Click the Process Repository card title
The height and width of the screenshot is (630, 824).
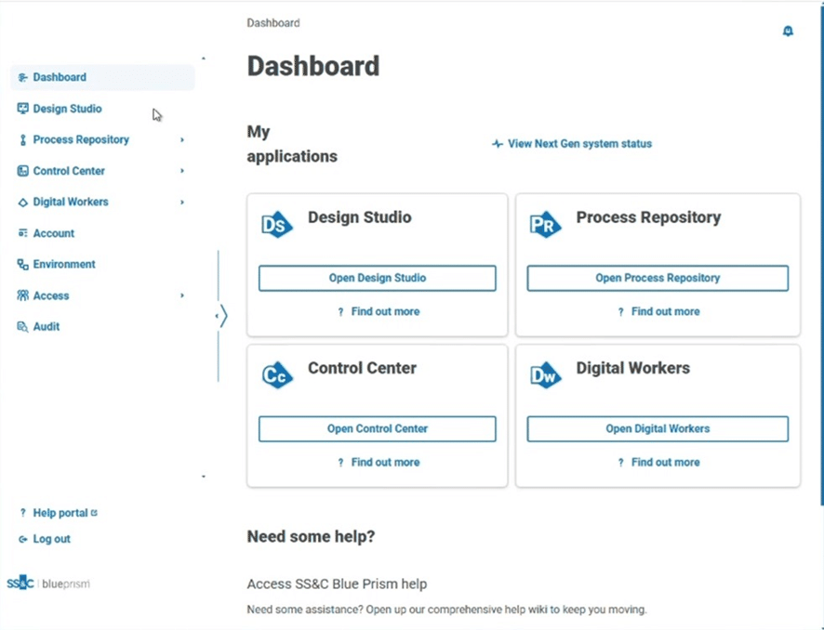point(648,217)
